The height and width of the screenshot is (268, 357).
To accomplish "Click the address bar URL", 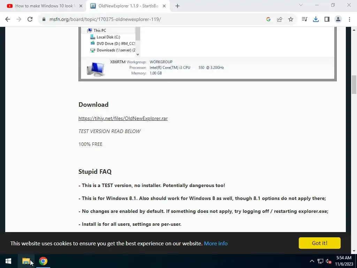I will (105, 20).
